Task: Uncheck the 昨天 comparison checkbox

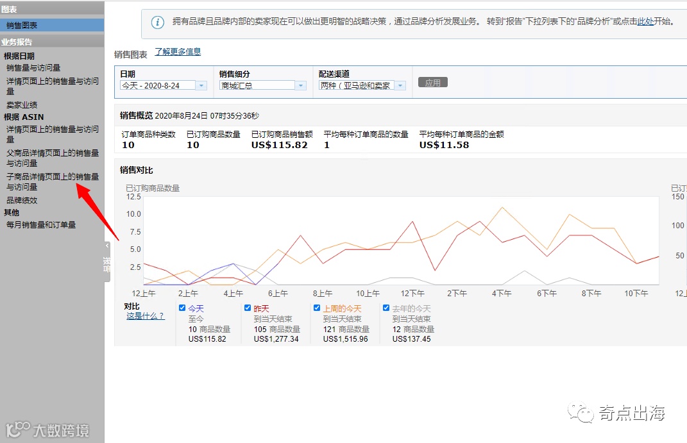Action: 248,308
